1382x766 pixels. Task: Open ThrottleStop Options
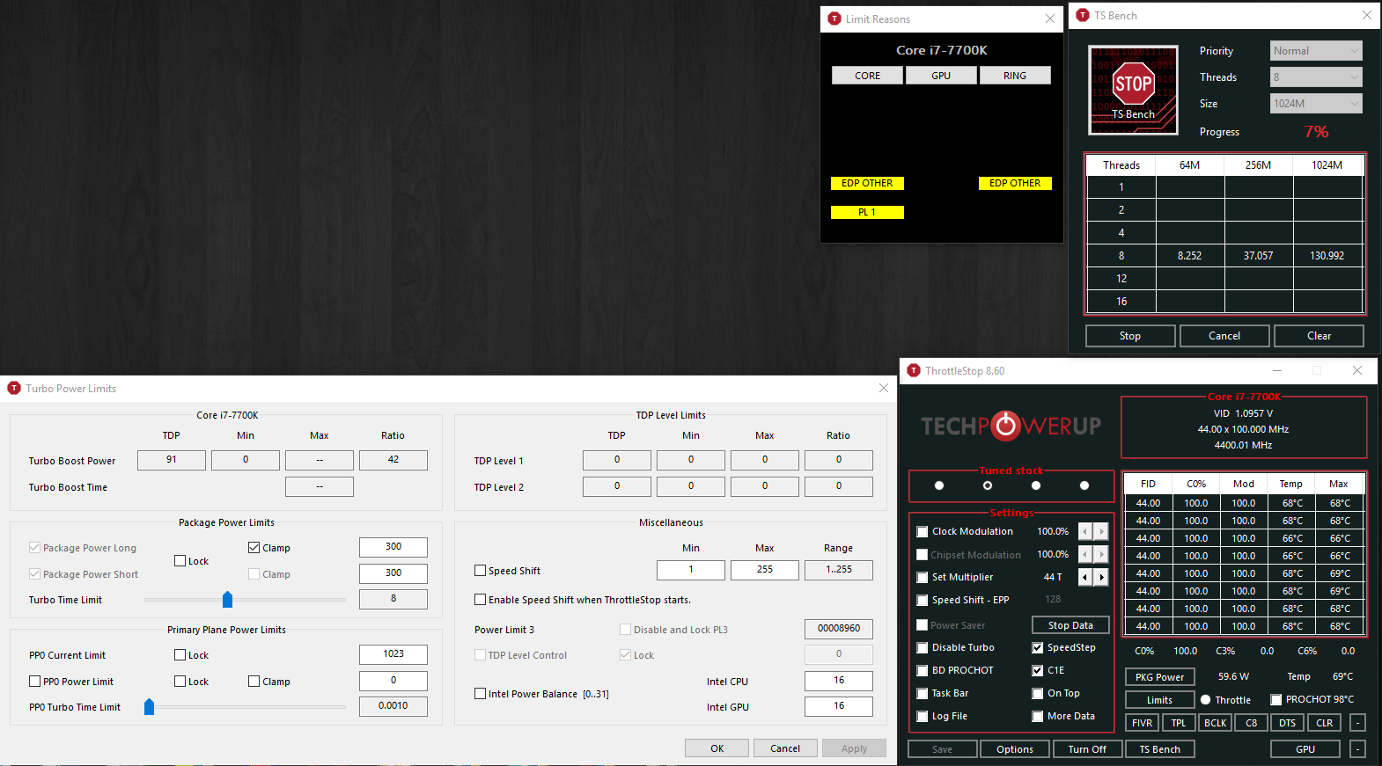(x=1015, y=749)
